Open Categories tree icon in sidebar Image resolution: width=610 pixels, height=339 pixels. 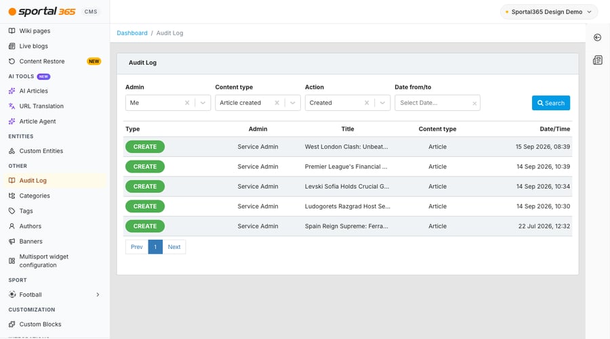click(12, 196)
